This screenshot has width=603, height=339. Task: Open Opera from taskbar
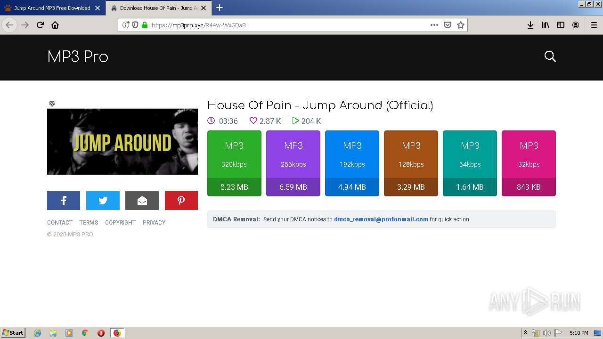click(x=101, y=333)
